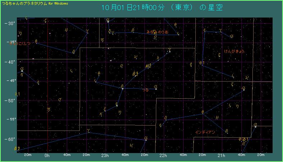This screenshot has width=283, height=162.
Task: Click the σ star label
Action: click(60, 99)
